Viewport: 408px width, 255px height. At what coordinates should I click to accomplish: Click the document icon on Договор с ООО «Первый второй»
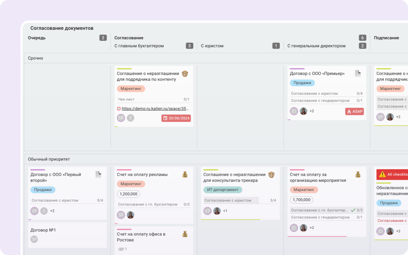point(98,175)
